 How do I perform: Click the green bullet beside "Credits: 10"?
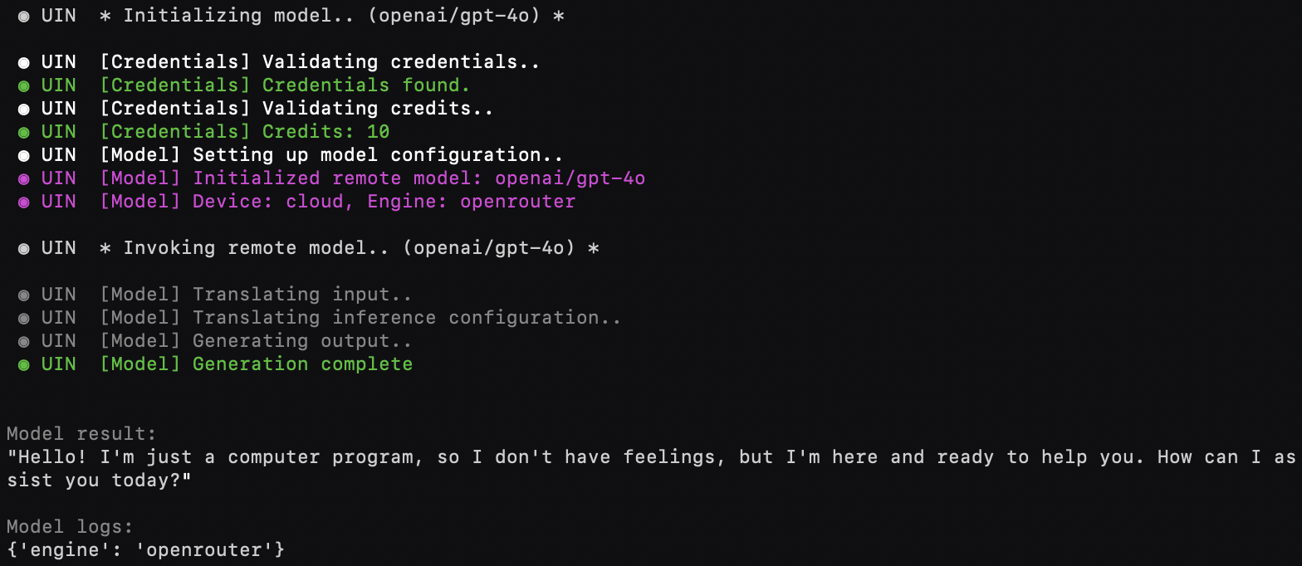[x=24, y=132]
